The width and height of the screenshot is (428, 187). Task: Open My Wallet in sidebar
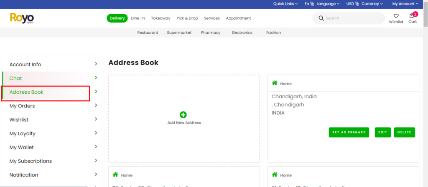point(22,147)
